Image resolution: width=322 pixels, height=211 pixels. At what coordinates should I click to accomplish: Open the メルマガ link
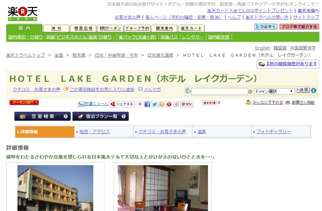(x=152, y=89)
